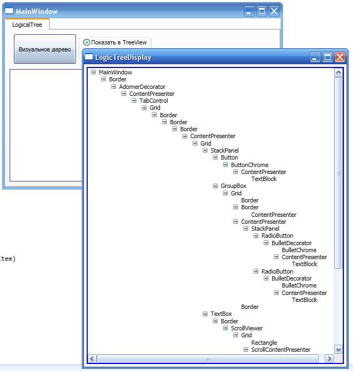The image size is (353, 371).
Task: Collapse the second RadioButton node
Action: [x=256, y=271]
